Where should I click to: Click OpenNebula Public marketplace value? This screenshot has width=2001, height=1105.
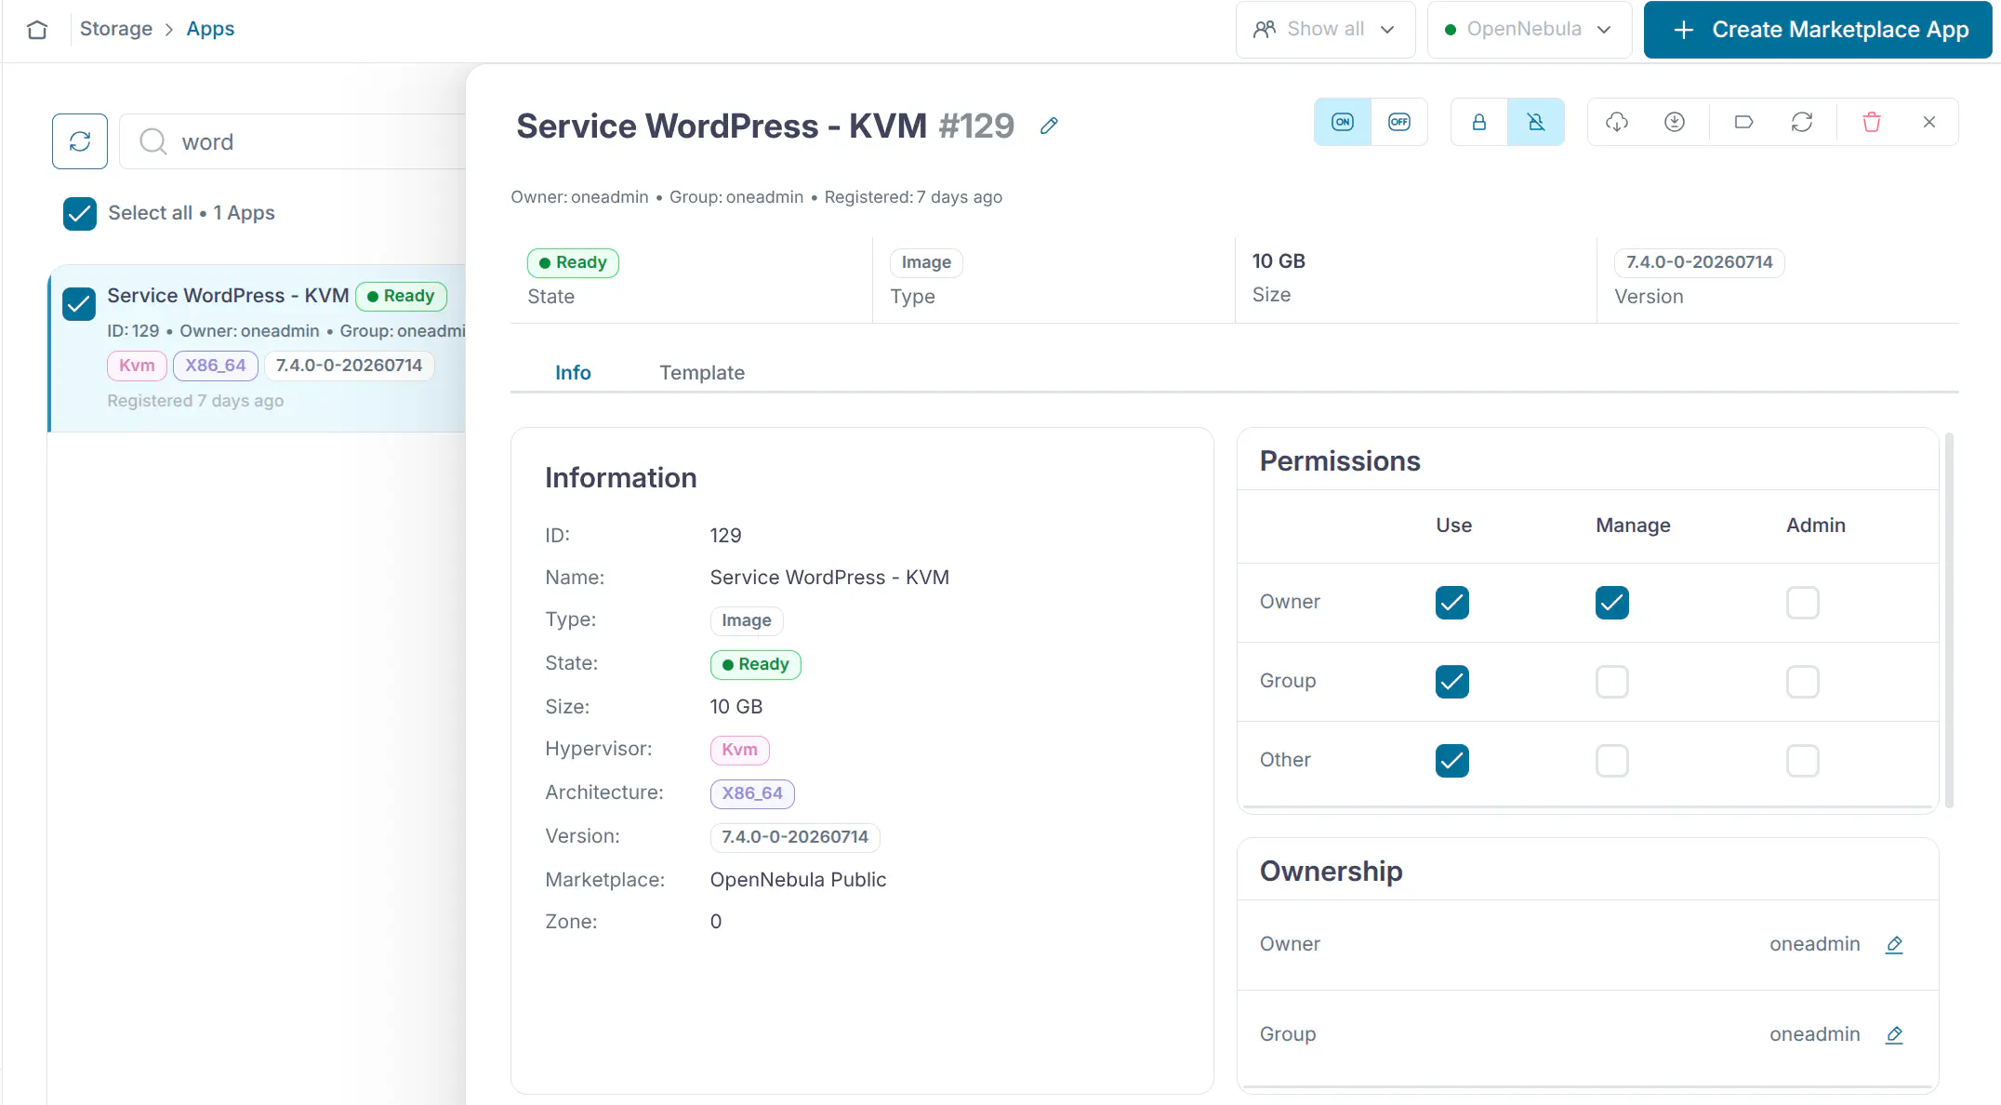[798, 880]
